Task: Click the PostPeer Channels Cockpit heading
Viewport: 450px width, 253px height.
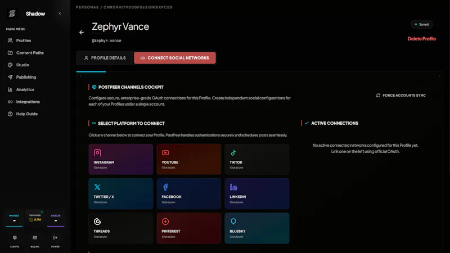Action: (131, 87)
